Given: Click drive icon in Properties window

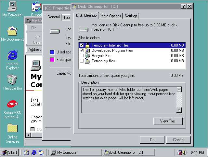Looking at the screenshot, I should coord(55,32).
